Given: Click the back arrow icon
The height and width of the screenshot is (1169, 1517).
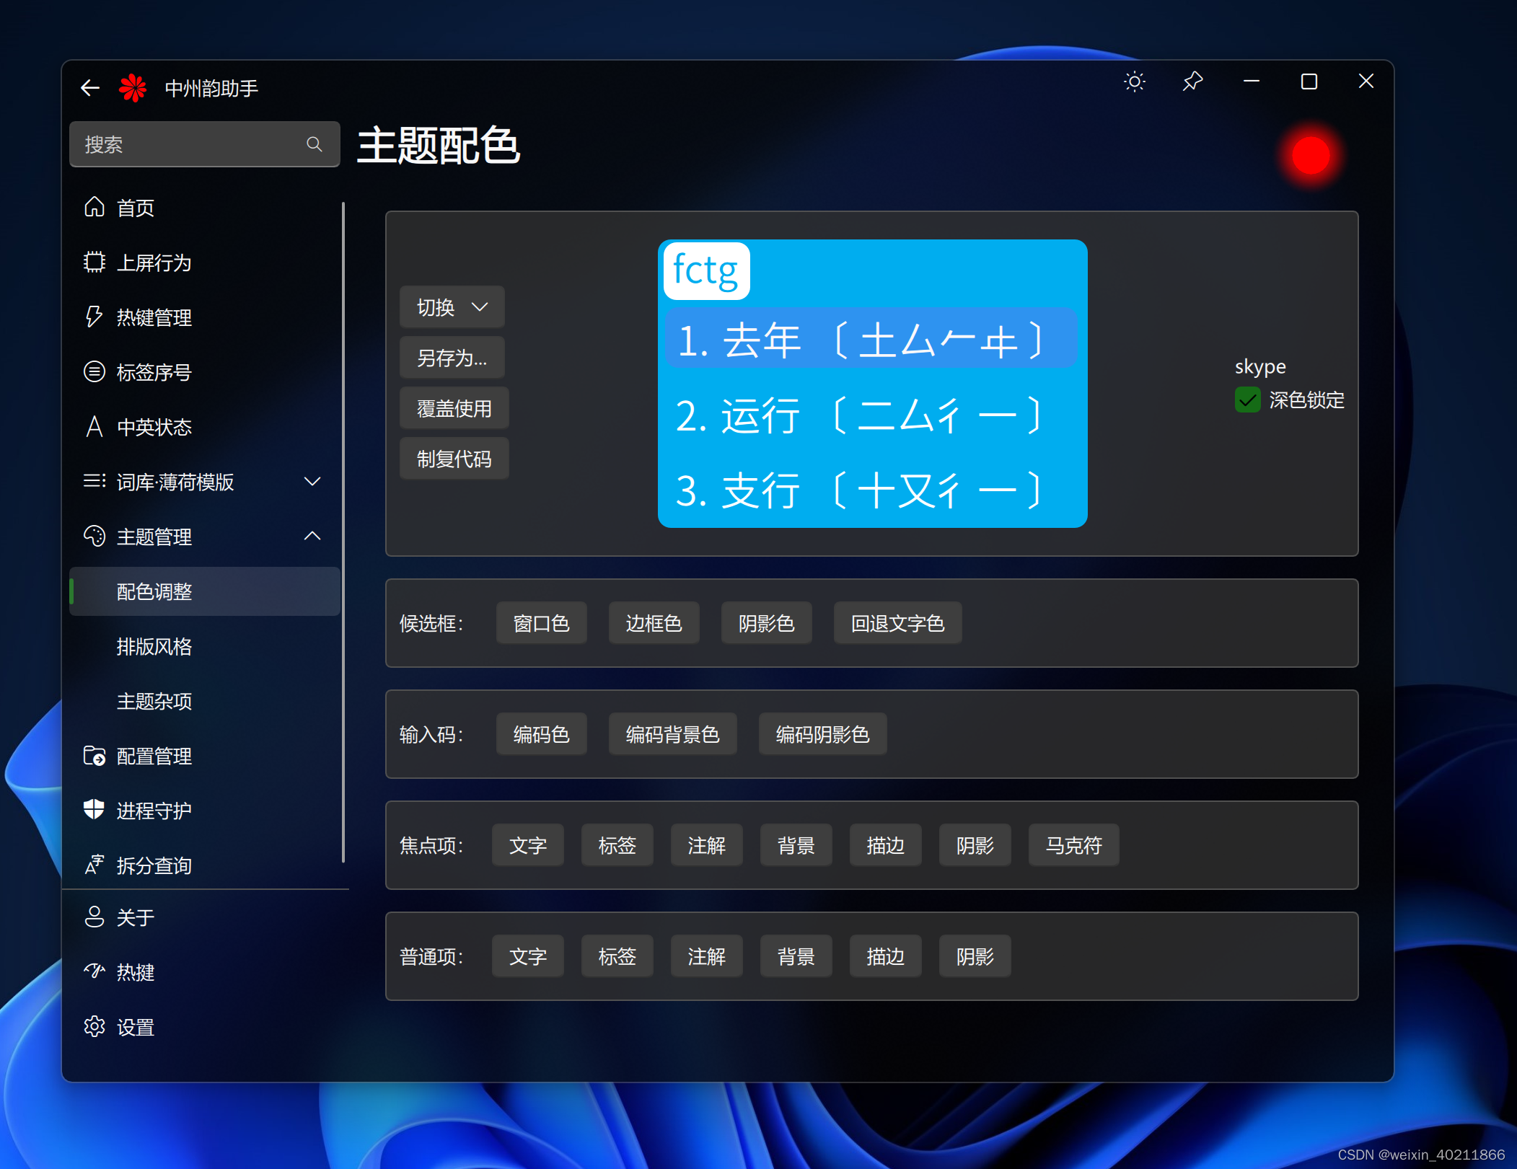Looking at the screenshot, I should tap(90, 88).
